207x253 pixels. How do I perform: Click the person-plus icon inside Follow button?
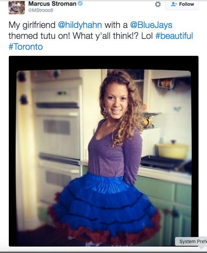tap(174, 4)
